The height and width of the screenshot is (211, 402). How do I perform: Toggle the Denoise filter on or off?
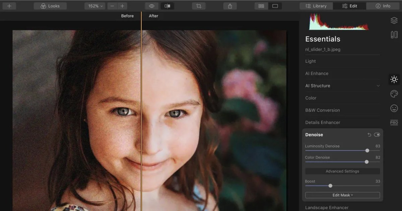377,135
